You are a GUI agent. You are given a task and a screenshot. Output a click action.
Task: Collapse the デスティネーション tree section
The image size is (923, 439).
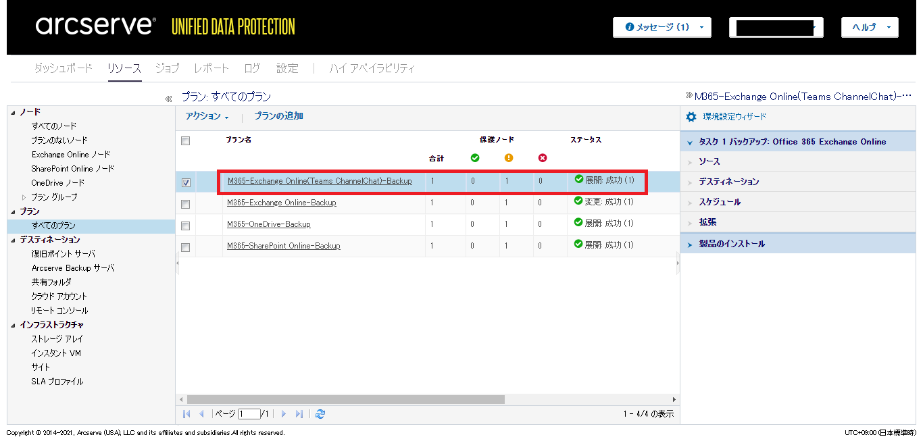coord(14,240)
